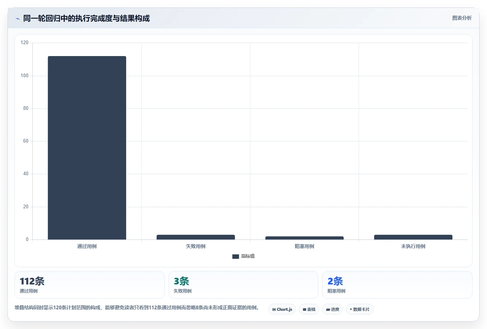Click the 100 y-axis tick label
Image resolution: width=487 pixels, height=329 pixels.
pos(25,76)
